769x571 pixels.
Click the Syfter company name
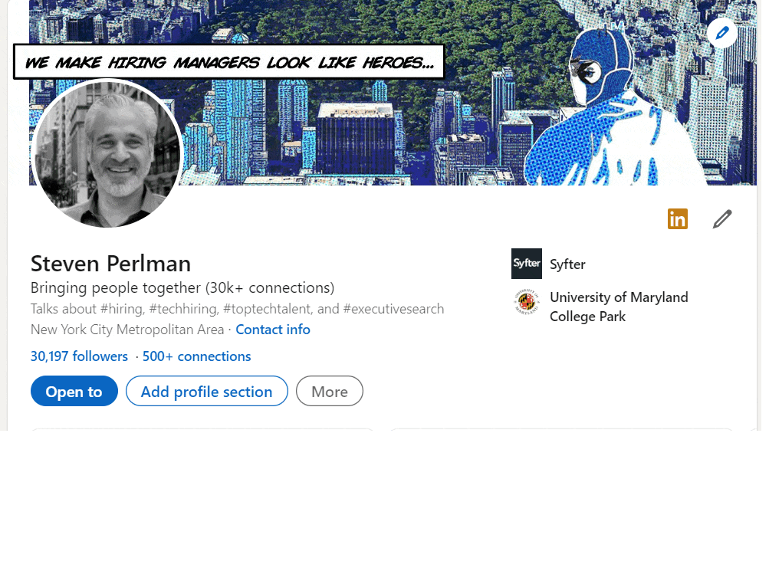point(567,264)
